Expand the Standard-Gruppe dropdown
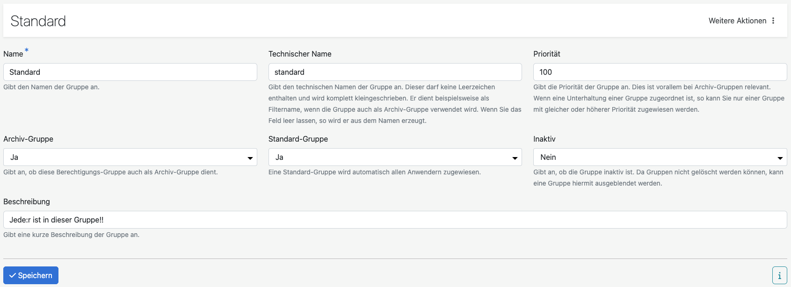The height and width of the screenshot is (287, 791). tap(395, 157)
